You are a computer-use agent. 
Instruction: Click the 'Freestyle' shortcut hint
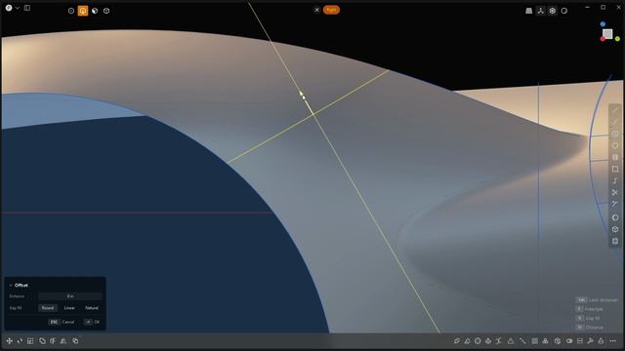[x=590, y=309]
